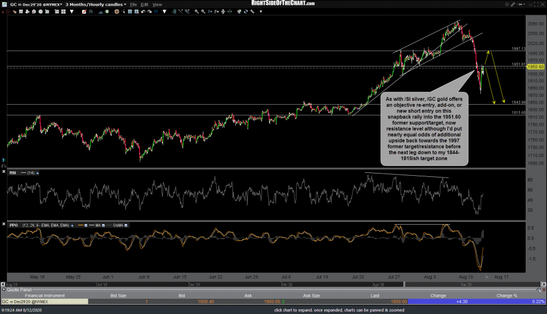
Task: Open the Edit menu
Action: click(146, 4)
